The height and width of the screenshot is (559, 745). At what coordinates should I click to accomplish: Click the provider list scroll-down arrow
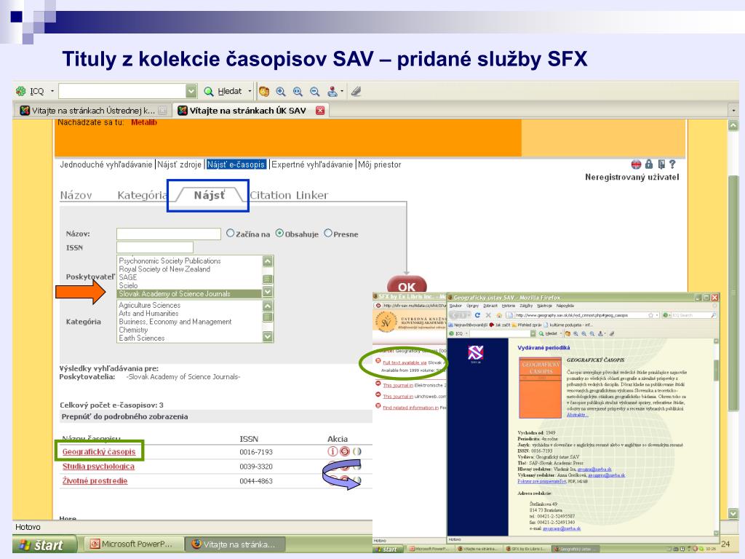(x=268, y=292)
